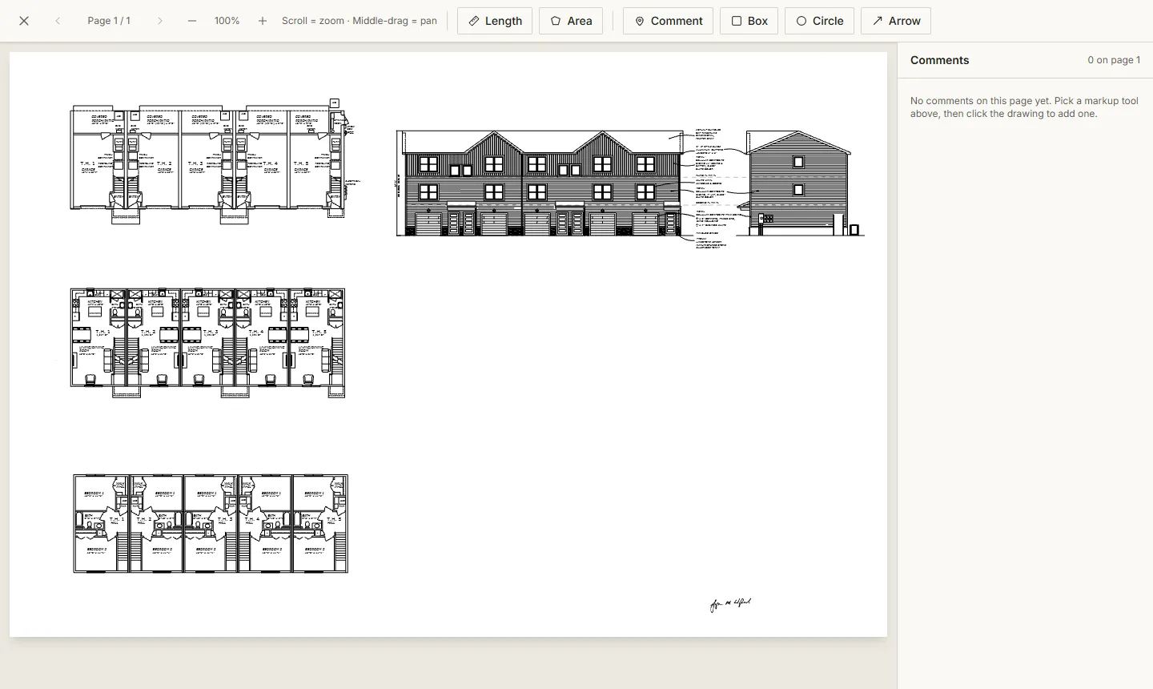Click the Comments panel heading

(x=939, y=60)
